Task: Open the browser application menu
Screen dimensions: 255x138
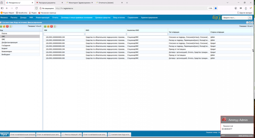Action: [x=251, y=8]
